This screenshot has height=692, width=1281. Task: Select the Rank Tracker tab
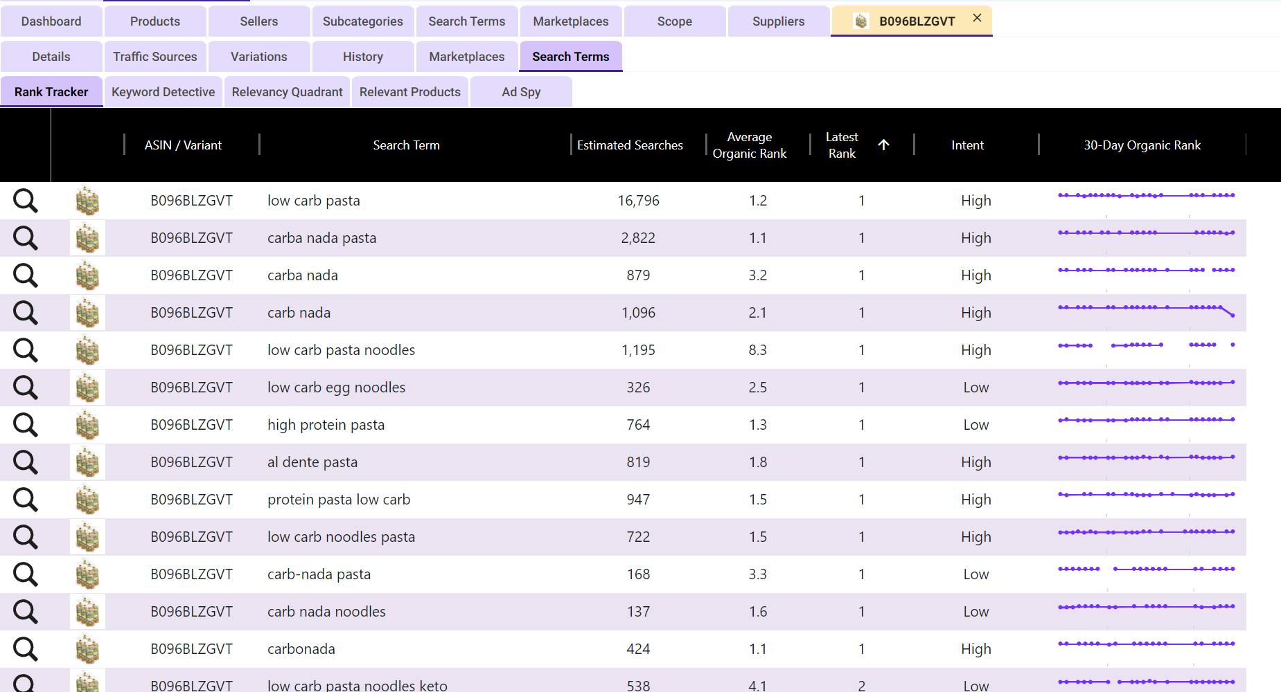[51, 92]
